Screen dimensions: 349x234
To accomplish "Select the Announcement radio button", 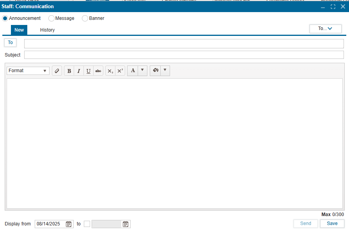I will pos(5,18).
